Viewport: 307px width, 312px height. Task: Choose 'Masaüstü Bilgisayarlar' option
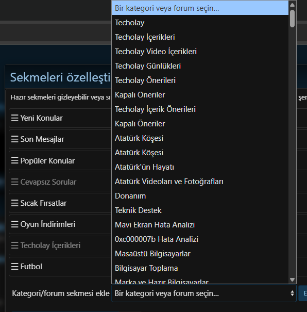click(x=200, y=254)
